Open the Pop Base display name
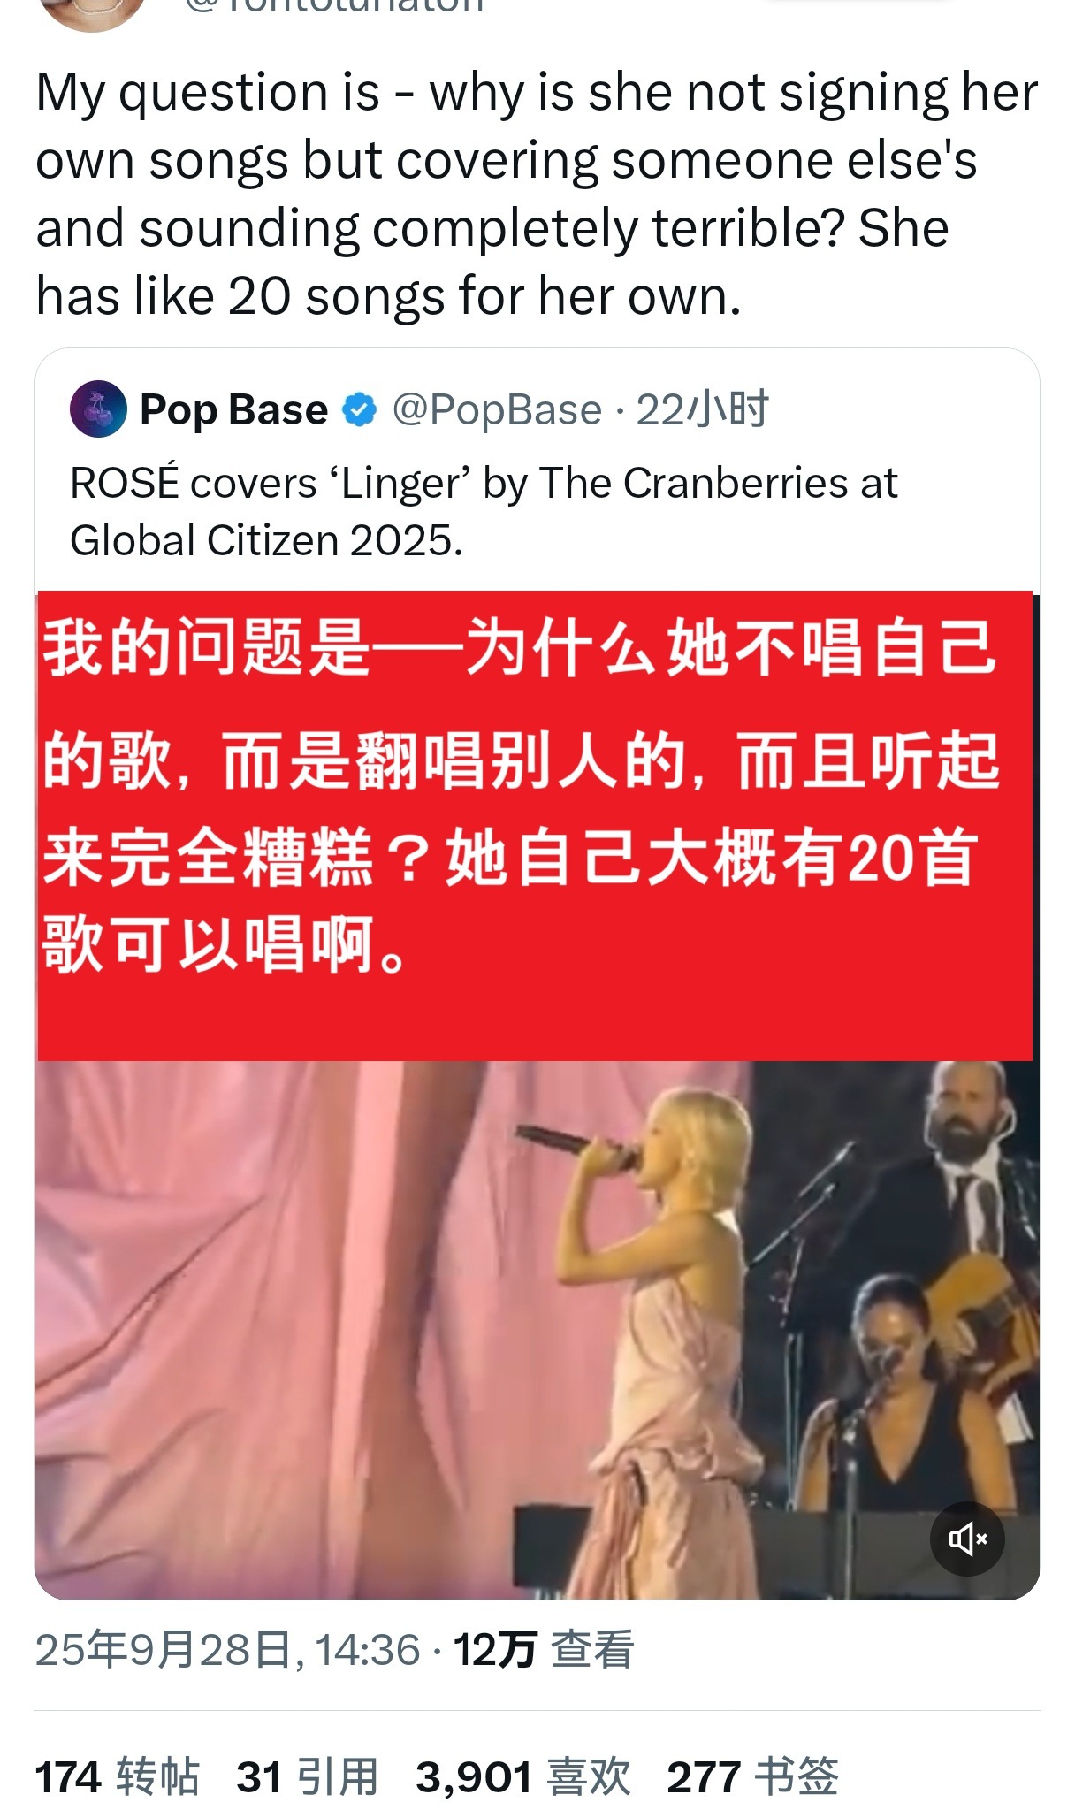 [233, 410]
